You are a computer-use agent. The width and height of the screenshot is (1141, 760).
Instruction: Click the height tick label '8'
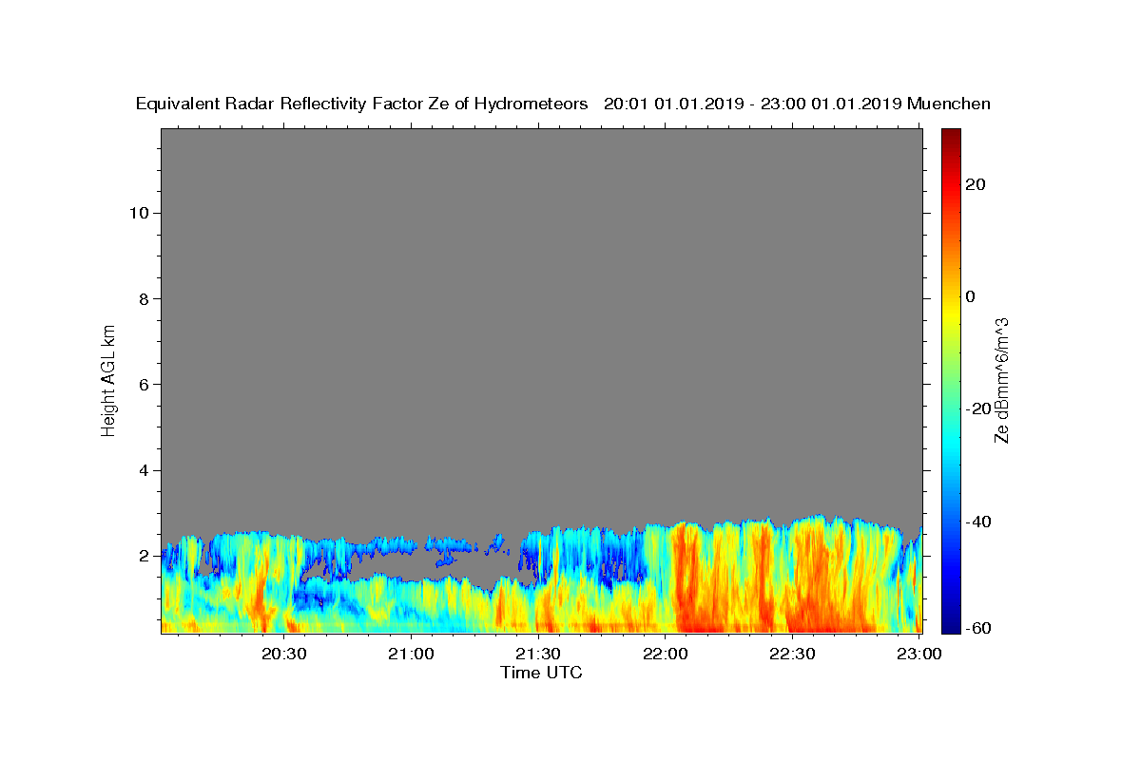pyautogui.click(x=143, y=298)
